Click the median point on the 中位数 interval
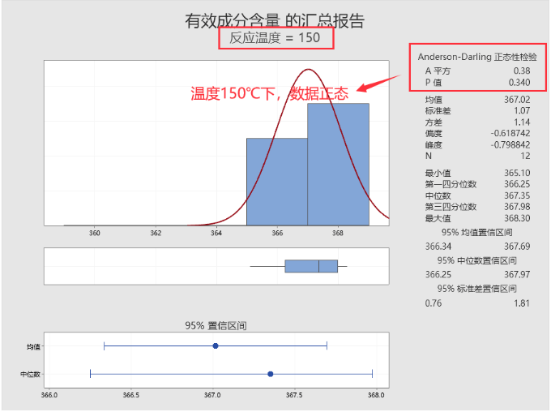The width and height of the screenshot is (551, 412). (271, 374)
